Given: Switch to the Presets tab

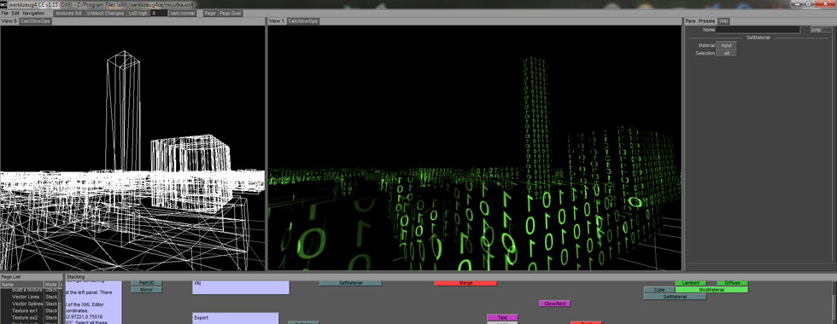Looking at the screenshot, I should (706, 21).
